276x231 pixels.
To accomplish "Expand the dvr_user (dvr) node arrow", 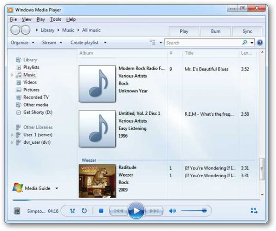I will click(x=12, y=142).
